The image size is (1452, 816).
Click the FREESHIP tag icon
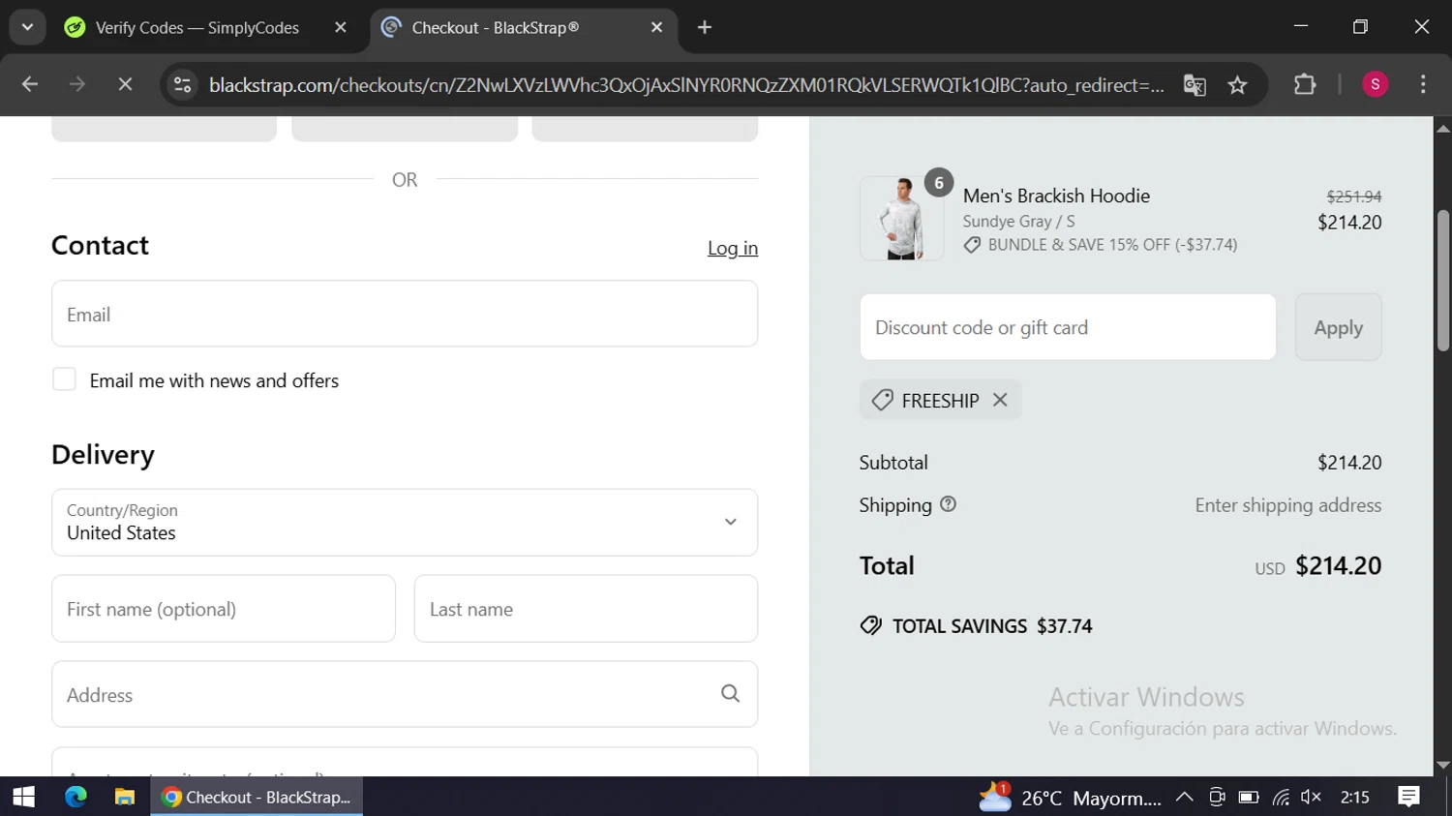pos(882,400)
